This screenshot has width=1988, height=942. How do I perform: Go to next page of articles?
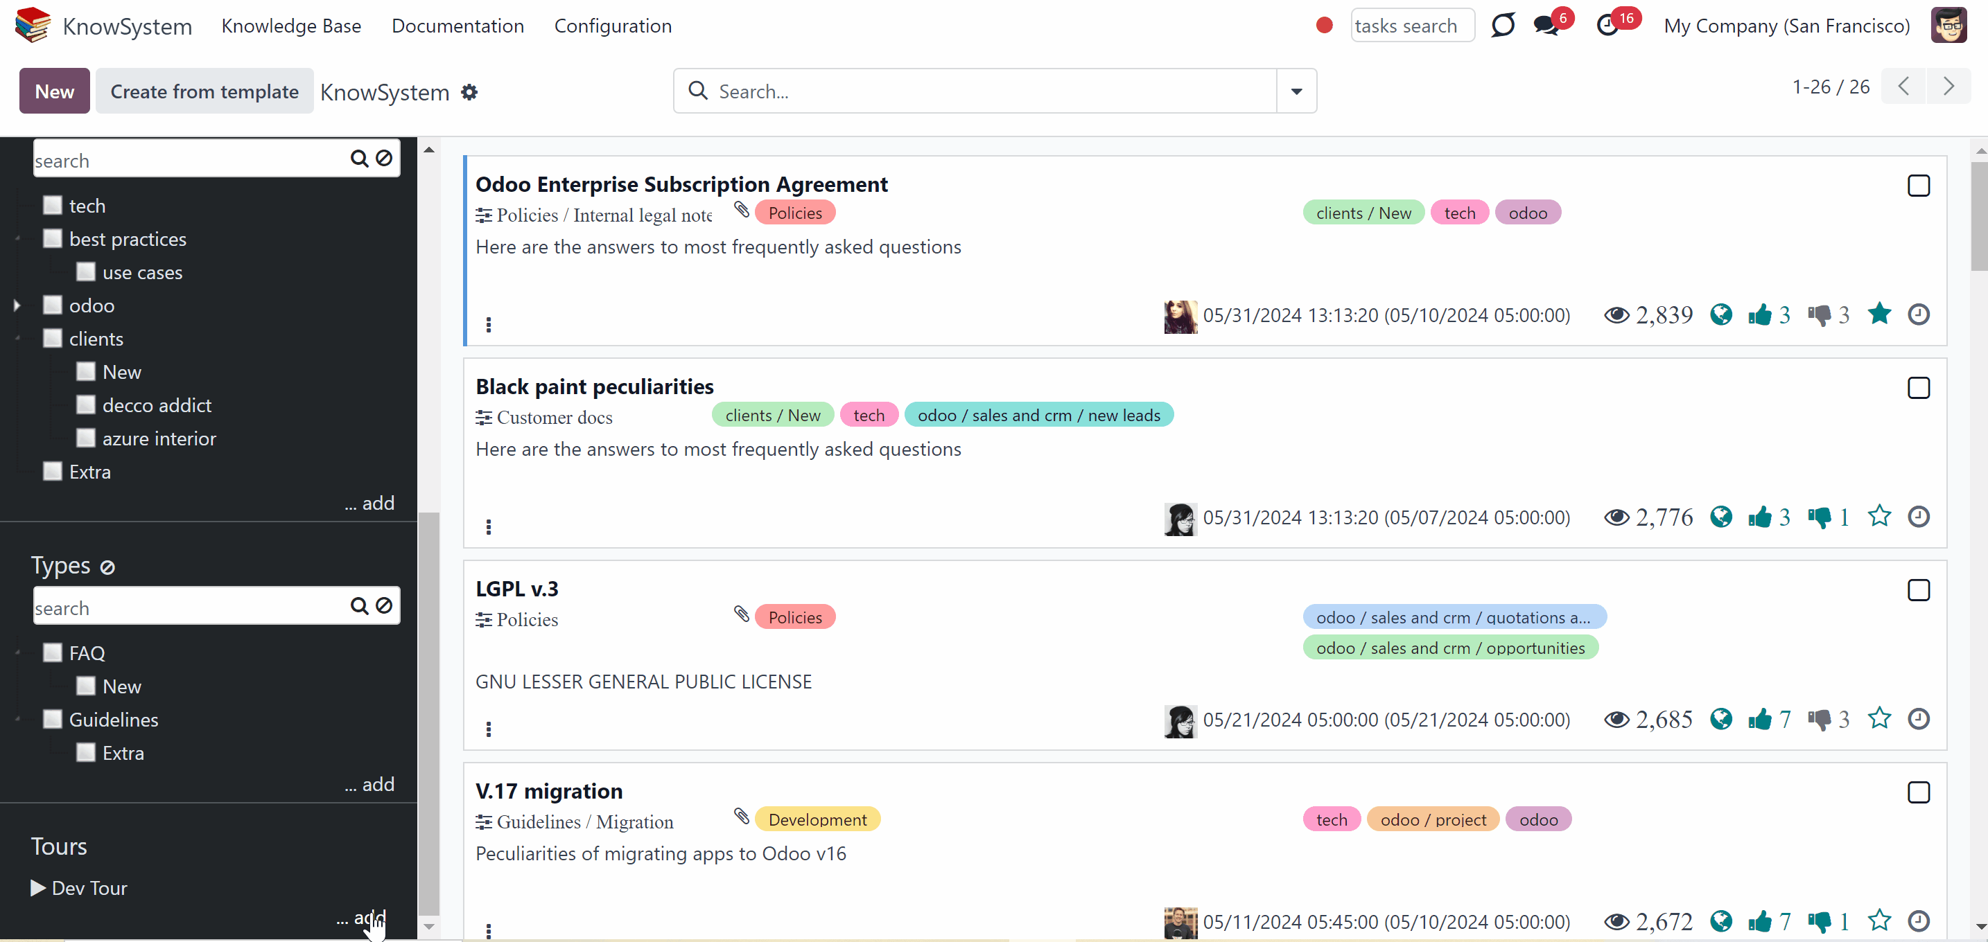click(x=1948, y=87)
